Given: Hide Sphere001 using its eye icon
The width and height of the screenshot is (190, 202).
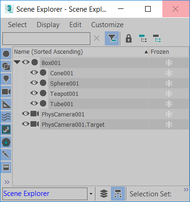Looking at the screenshot, I should (x=34, y=83).
